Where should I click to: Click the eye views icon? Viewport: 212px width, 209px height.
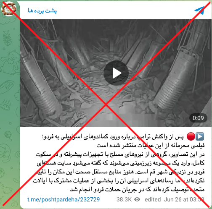137,199
